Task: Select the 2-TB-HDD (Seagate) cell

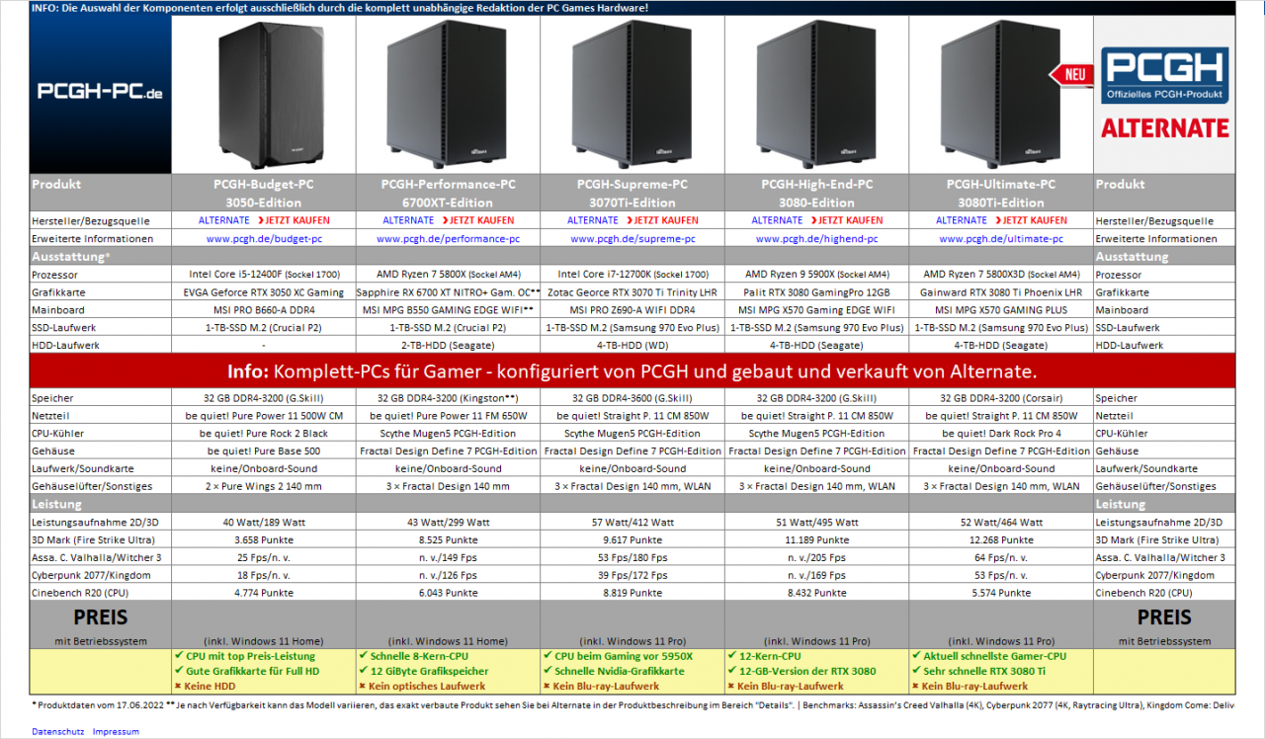Action: 449,346
